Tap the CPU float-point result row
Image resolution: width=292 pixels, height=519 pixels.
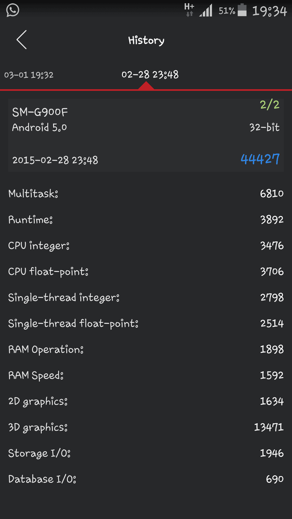point(146,272)
